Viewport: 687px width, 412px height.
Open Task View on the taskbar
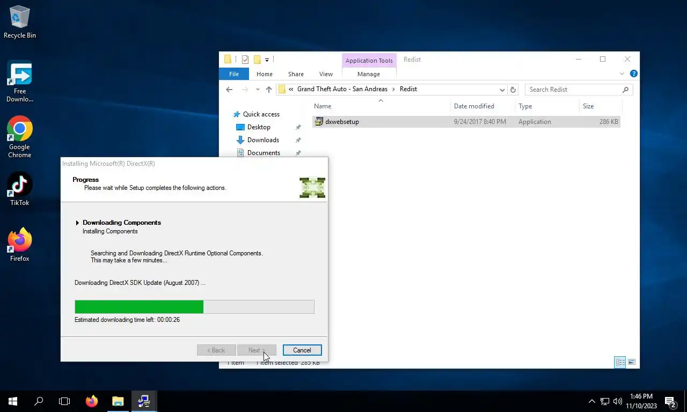click(64, 401)
